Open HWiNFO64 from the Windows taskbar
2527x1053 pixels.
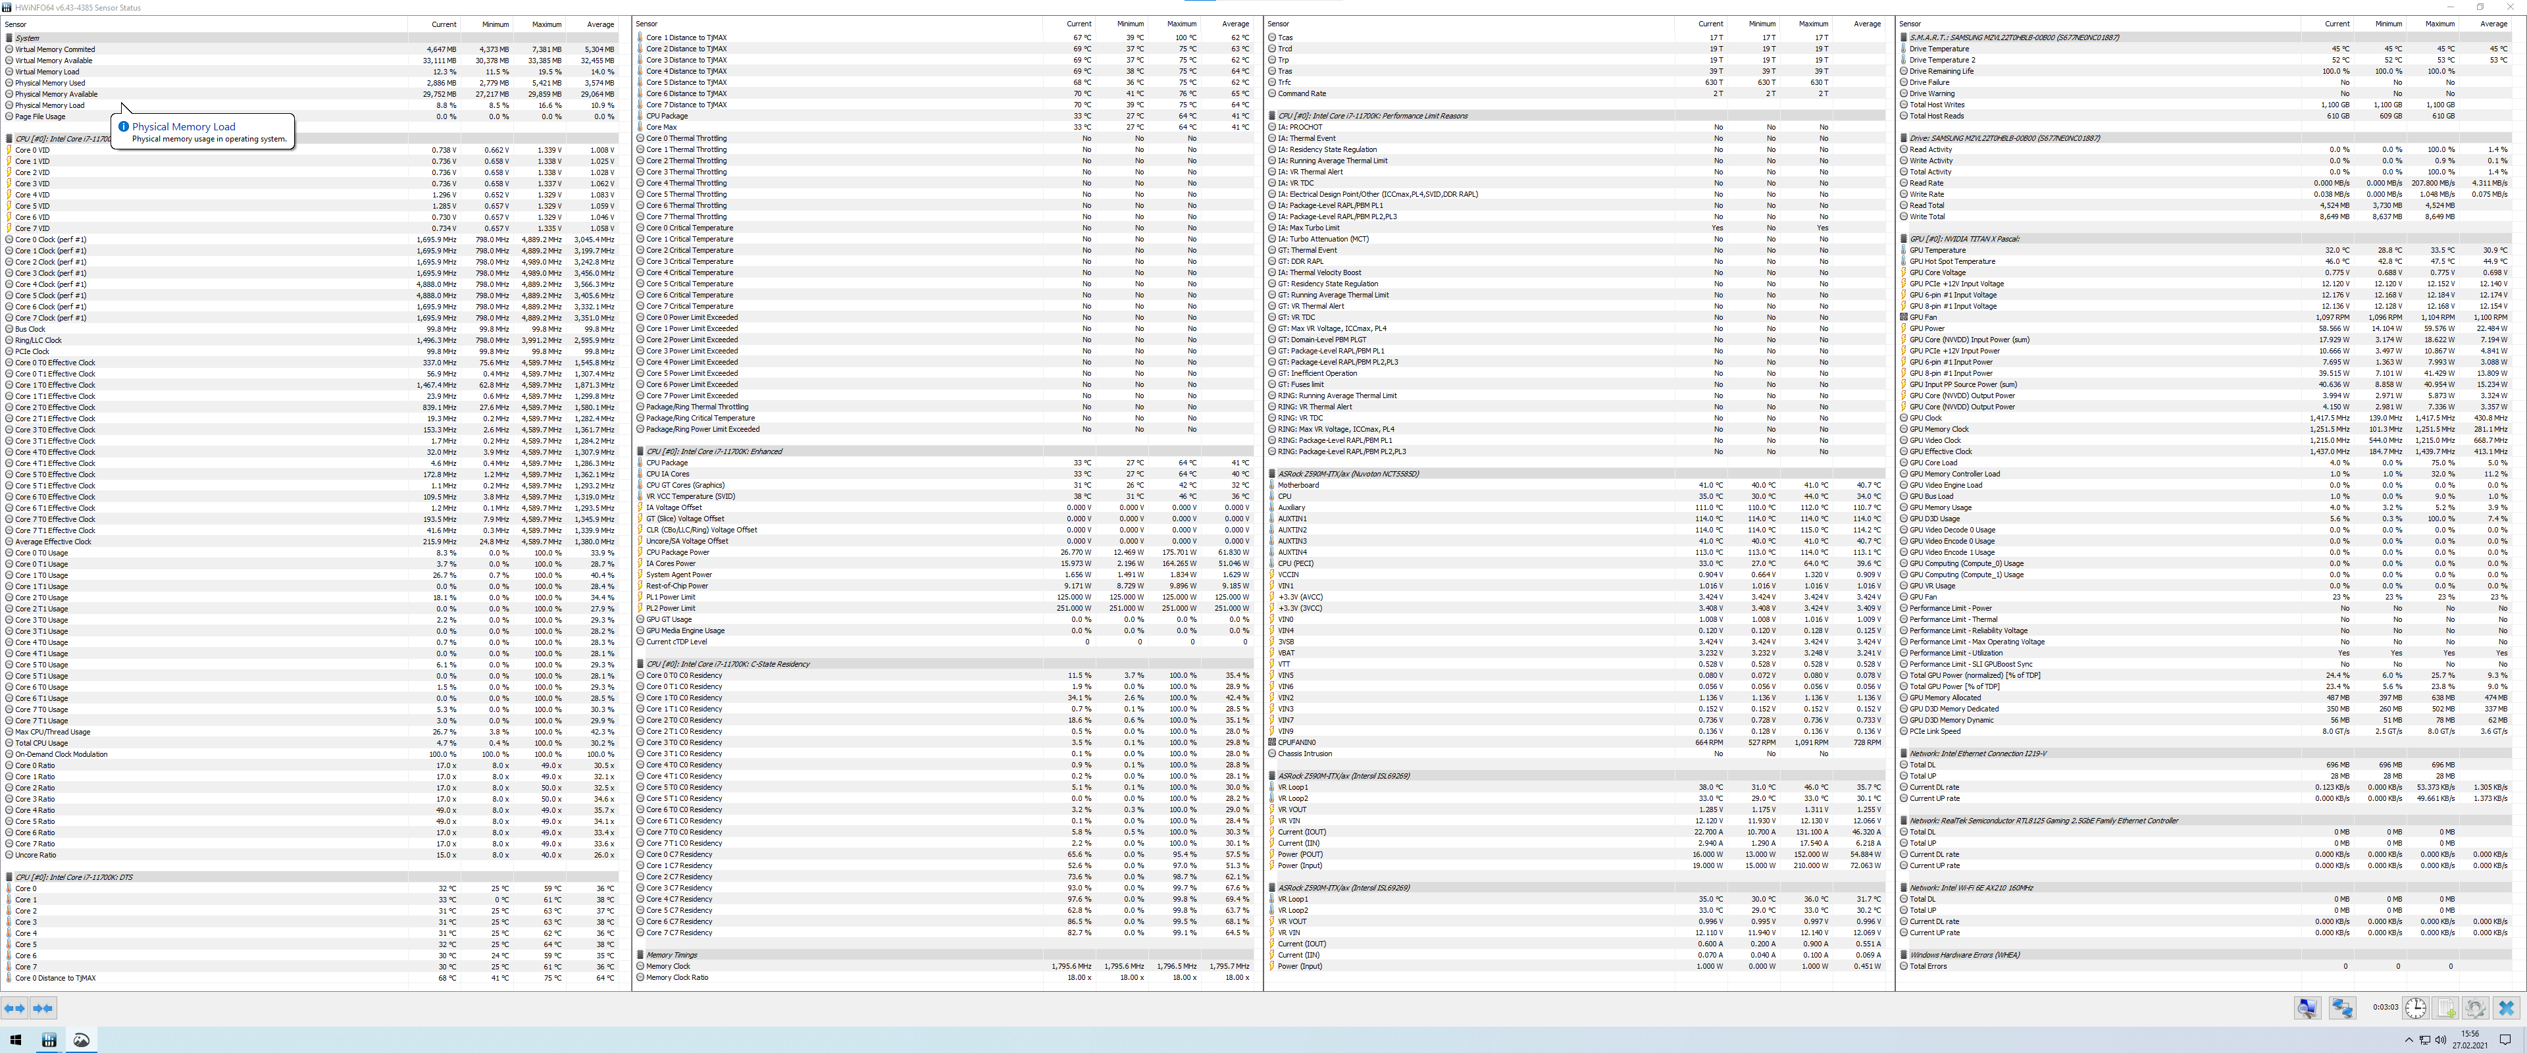pos(49,1040)
